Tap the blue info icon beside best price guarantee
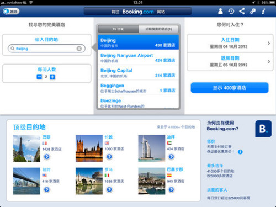This screenshot has width=276, height=207. coord(240,152)
